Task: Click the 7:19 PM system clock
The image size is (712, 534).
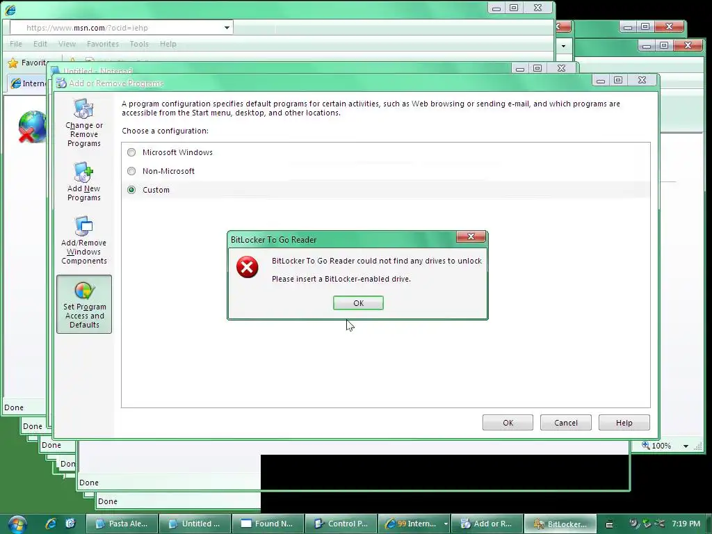Action: [x=686, y=524]
